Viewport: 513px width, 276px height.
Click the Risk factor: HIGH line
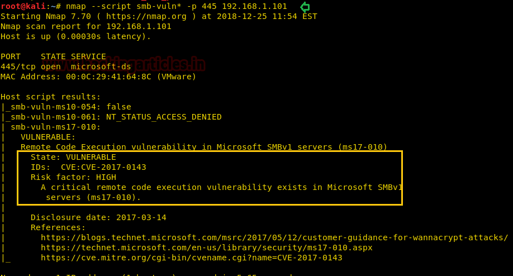[73, 177]
